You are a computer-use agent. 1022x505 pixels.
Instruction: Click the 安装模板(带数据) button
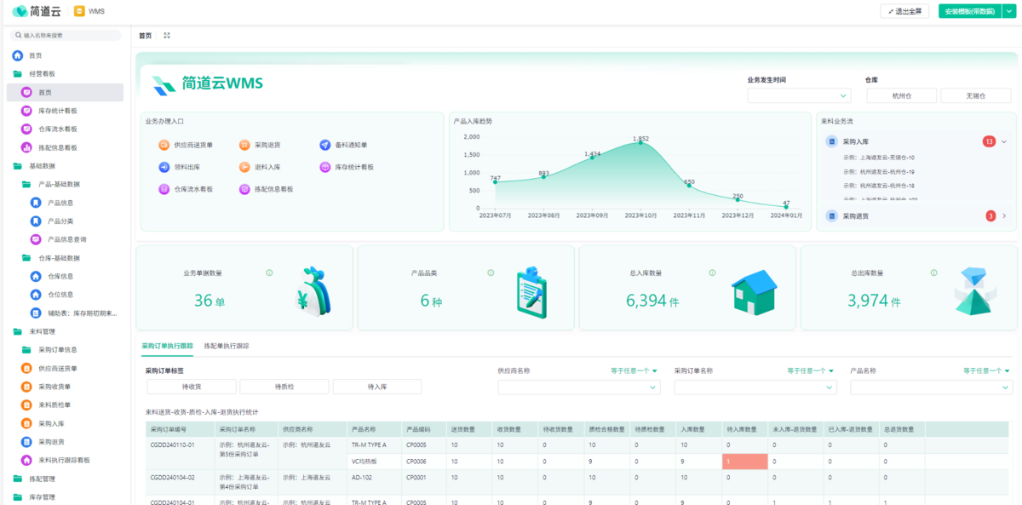969,11
